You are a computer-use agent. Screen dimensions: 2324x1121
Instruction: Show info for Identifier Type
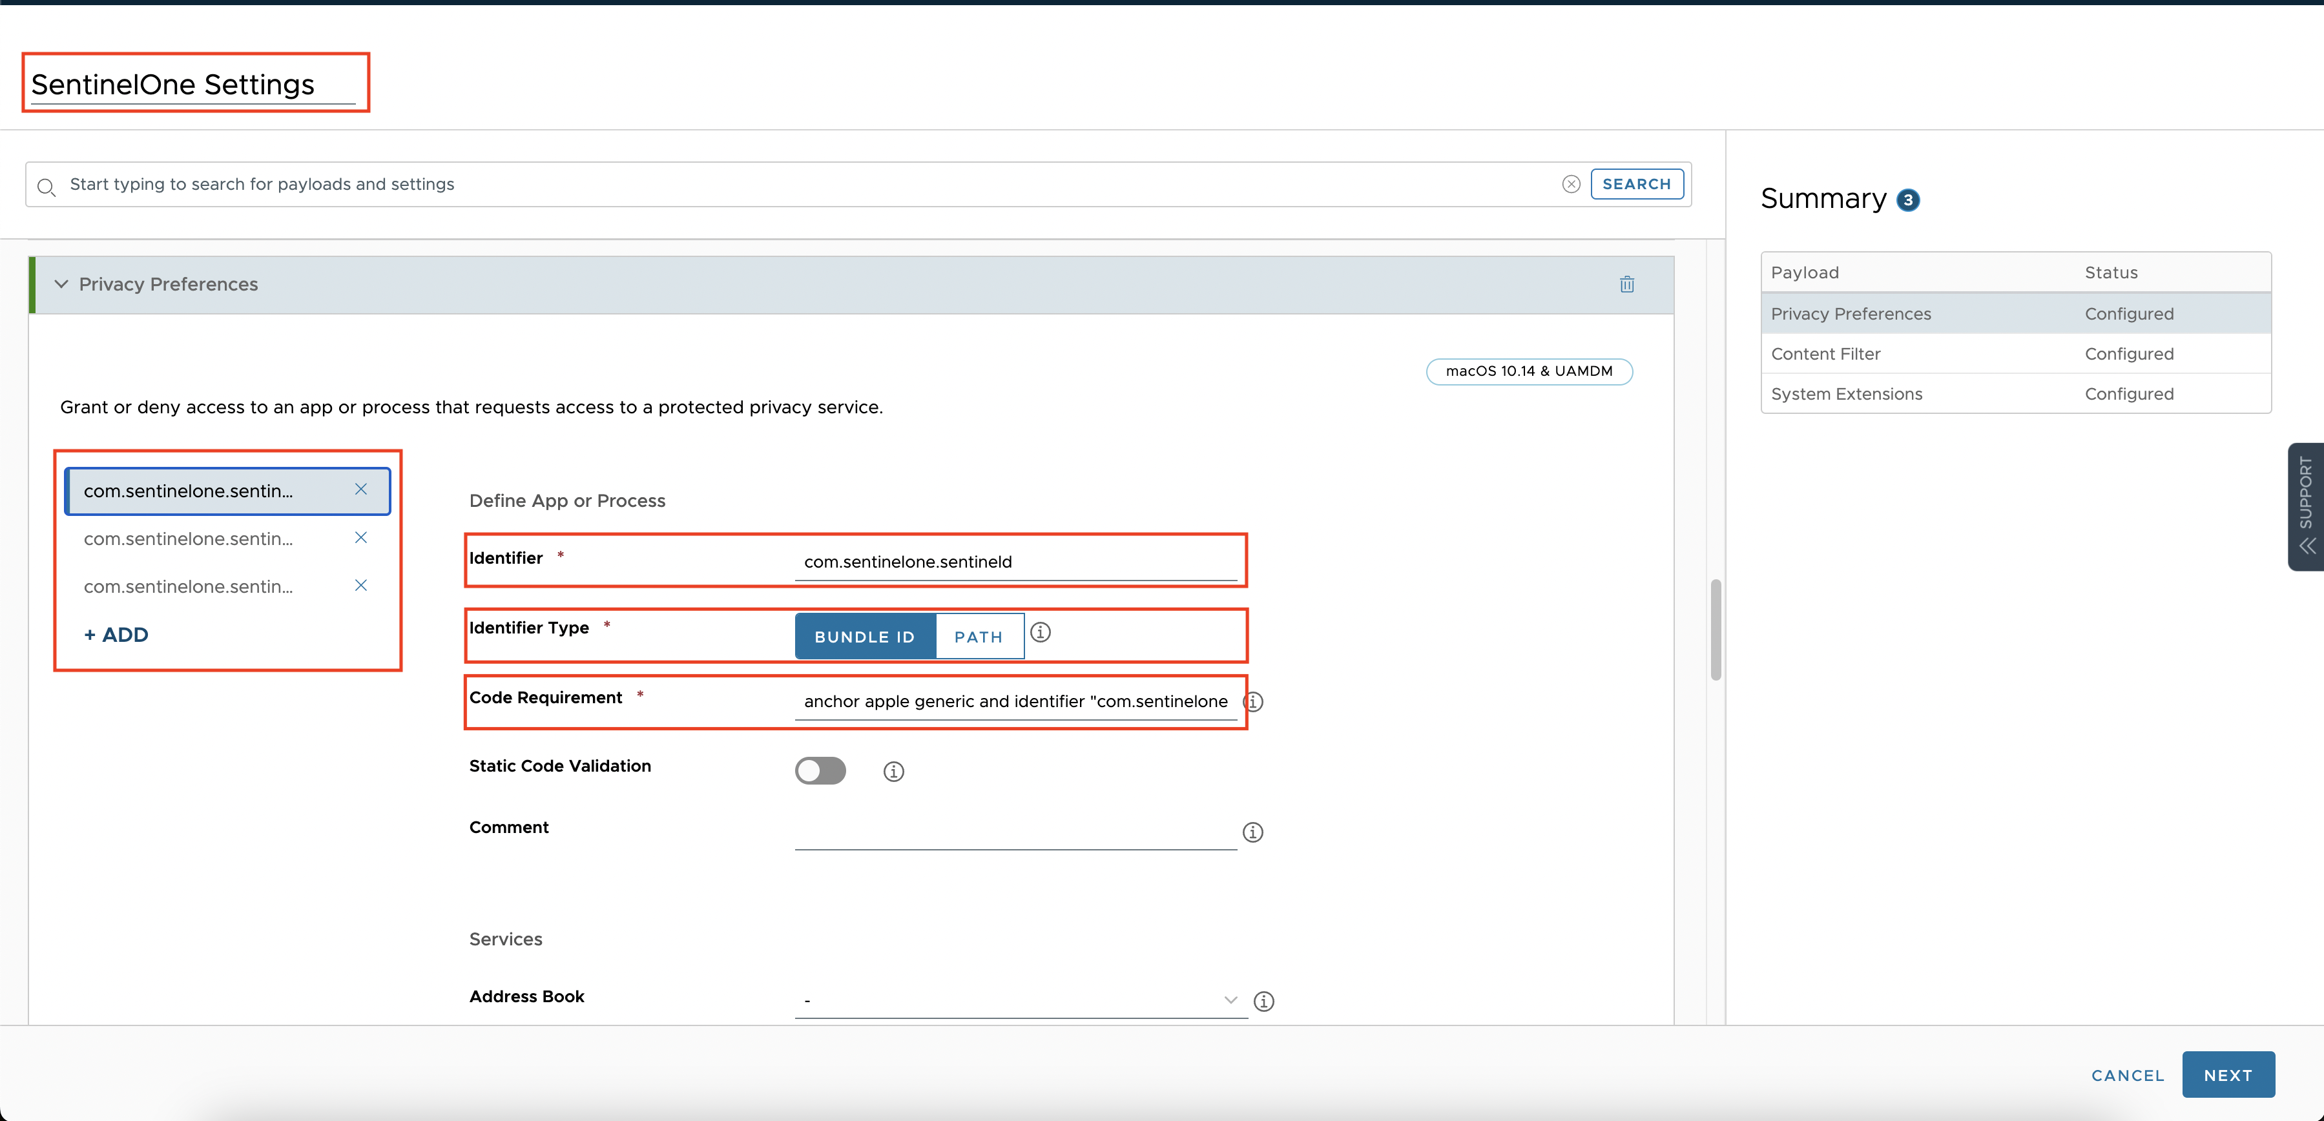[1040, 633]
